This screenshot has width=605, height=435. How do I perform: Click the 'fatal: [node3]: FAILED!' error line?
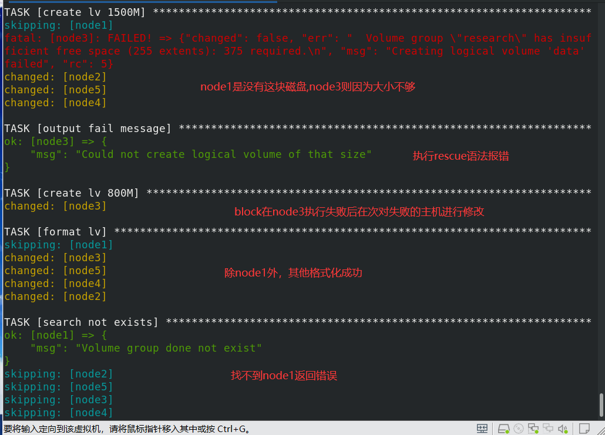297,38
